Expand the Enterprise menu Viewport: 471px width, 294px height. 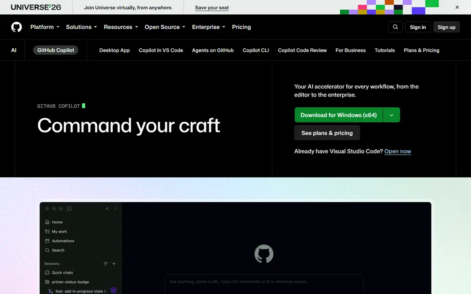click(209, 27)
